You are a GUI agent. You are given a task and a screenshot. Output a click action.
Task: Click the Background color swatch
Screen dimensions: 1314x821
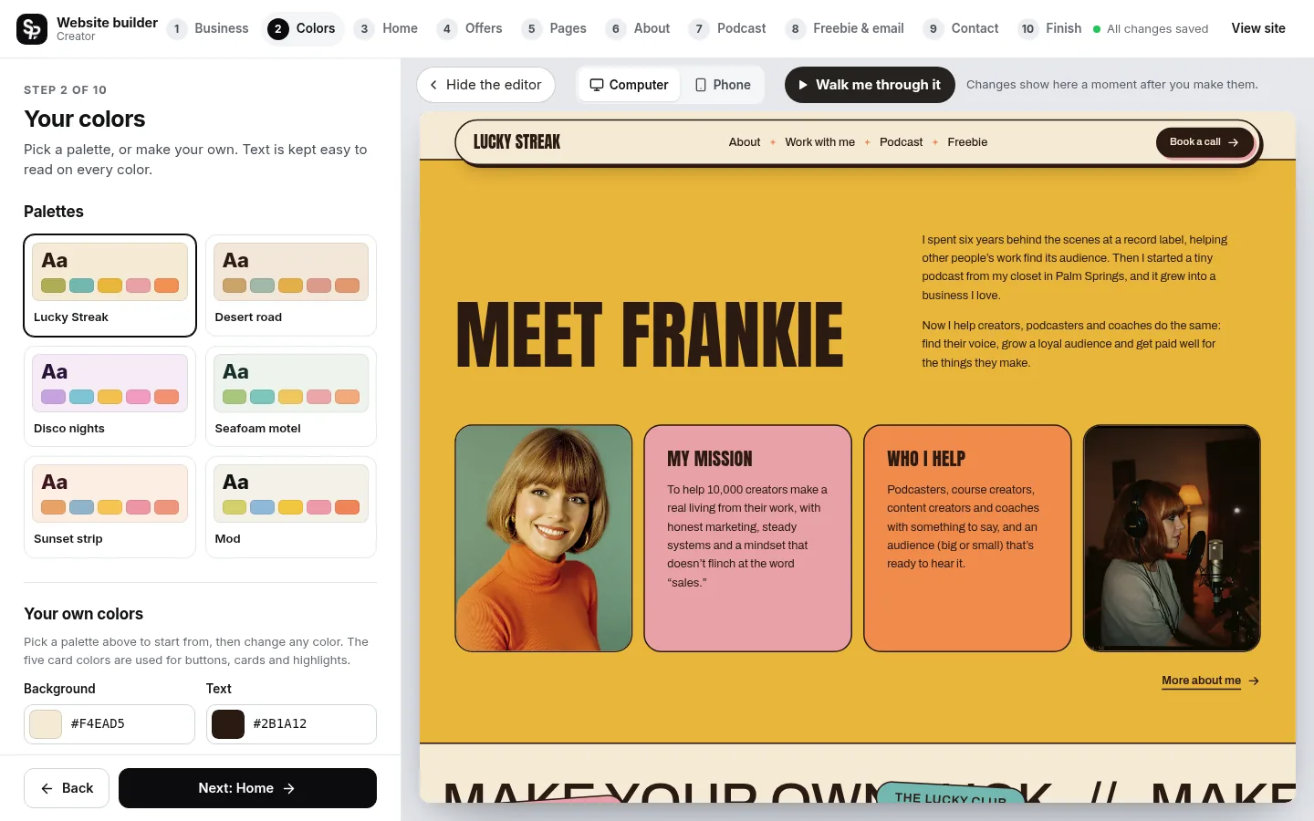46,724
